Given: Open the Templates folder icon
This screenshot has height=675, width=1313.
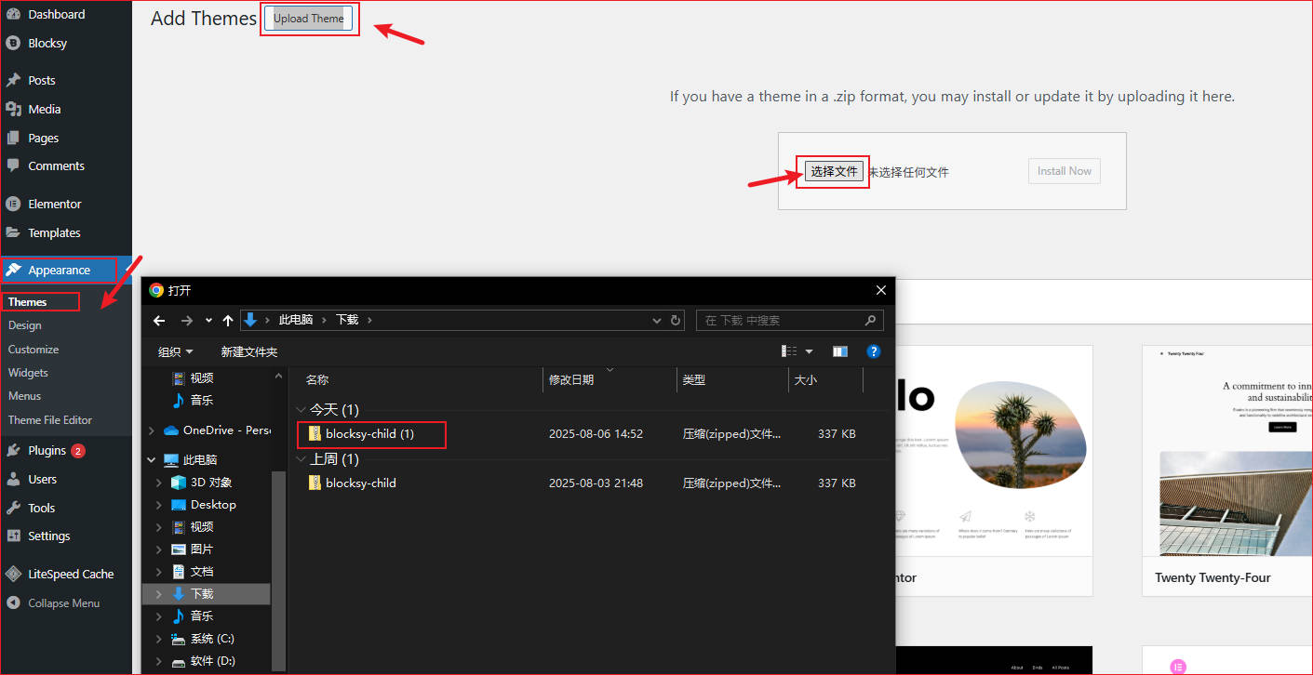Looking at the screenshot, I should click(13, 232).
